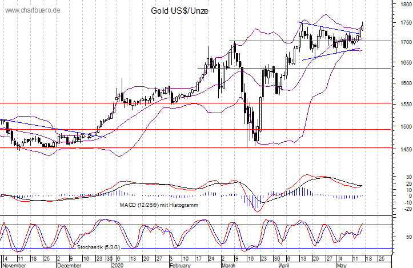This screenshot has width=413, height=268.
Task: Select the 2020 year label on the timeline
Action: (118, 265)
